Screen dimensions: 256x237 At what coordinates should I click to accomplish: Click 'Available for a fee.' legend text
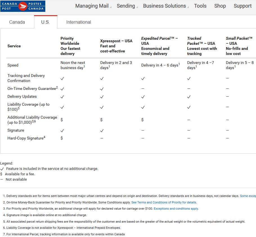pos(20,174)
